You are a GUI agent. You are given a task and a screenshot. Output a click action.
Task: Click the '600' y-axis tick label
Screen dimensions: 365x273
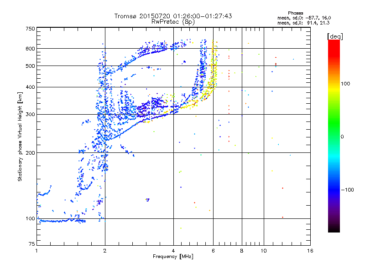(x=30, y=49)
